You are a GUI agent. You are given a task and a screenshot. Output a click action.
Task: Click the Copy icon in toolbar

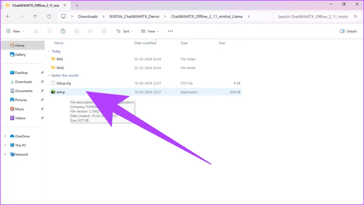coord(49,31)
